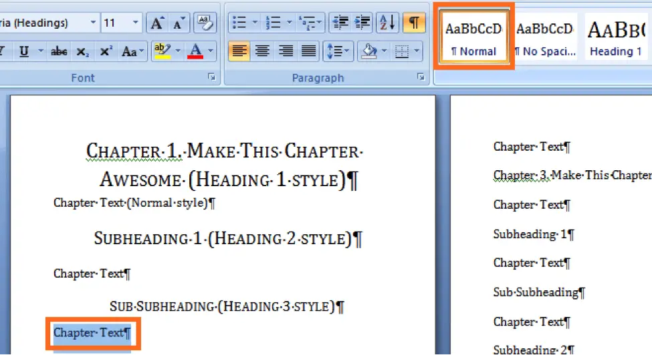Click 'Subheading 1' on second page
The height and width of the screenshot is (355, 652).
click(x=534, y=234)
